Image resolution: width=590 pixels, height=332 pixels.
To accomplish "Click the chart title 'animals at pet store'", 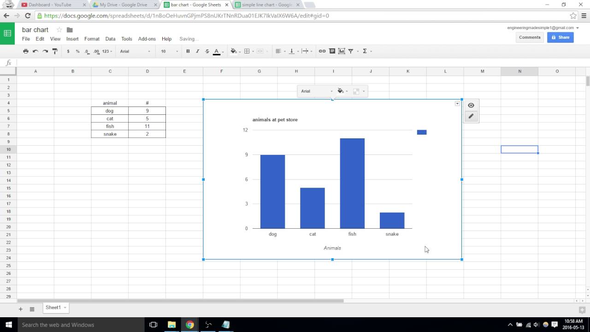I will pos(275,120).
